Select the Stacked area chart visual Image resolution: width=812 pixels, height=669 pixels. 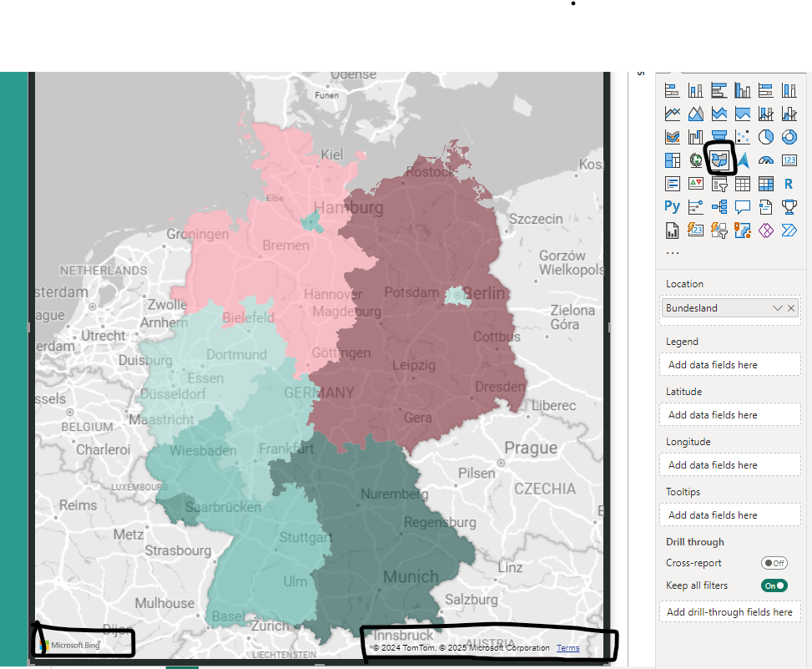719,114
